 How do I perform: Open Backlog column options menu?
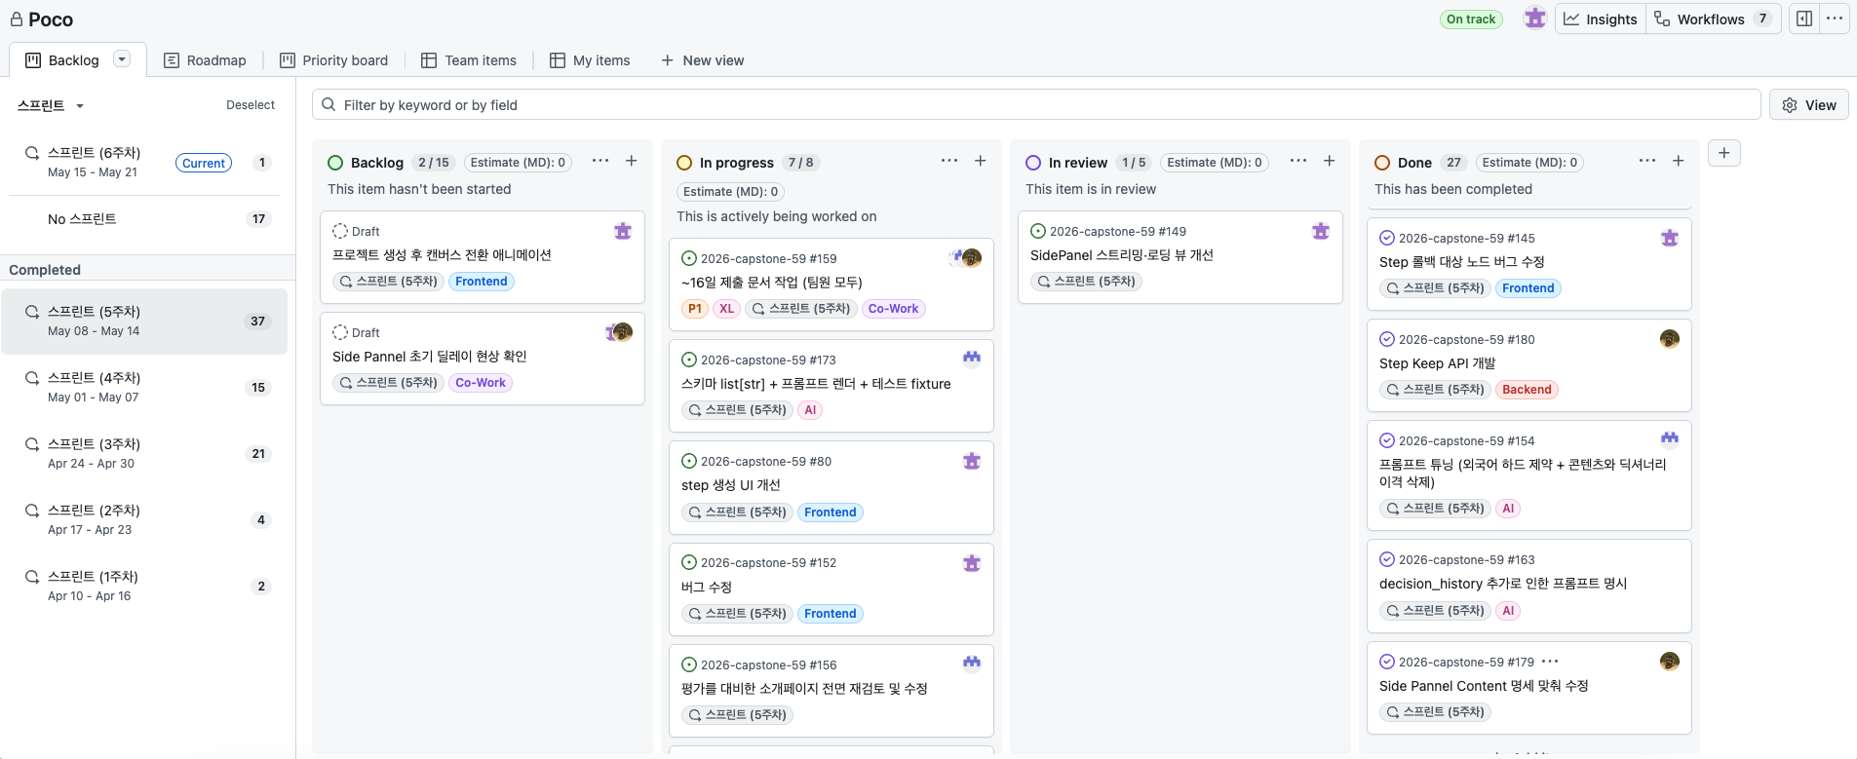(x=600, y=161)
